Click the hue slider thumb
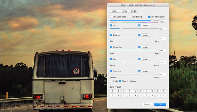Viewport: 197px width, 112px height. pos(152,21)
